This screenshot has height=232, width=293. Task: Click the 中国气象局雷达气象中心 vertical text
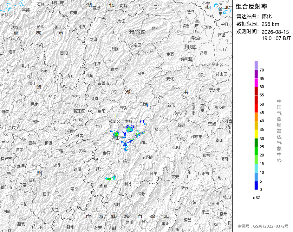point(279,131)
